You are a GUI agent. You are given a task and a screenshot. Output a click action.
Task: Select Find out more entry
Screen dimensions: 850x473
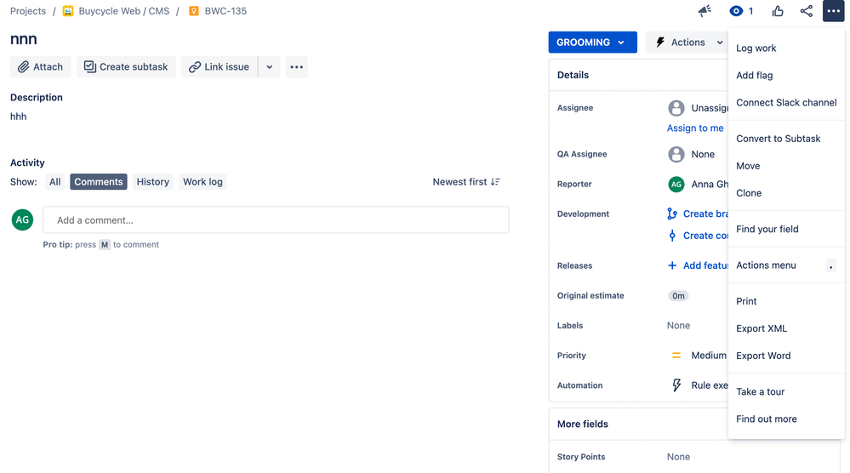click(x=786, y=419)
